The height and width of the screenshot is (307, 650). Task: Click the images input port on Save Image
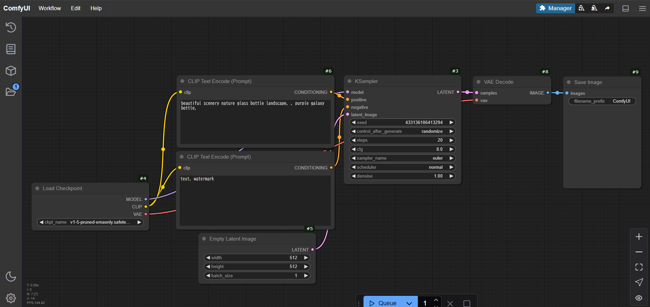pyautogui.click(x=567, y=93)
